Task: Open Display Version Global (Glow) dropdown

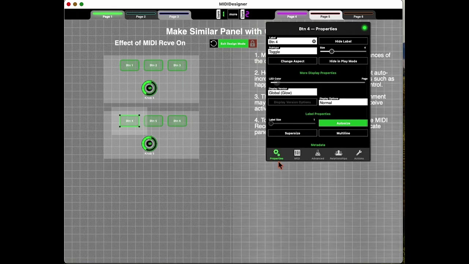Action: coord(292,92)
